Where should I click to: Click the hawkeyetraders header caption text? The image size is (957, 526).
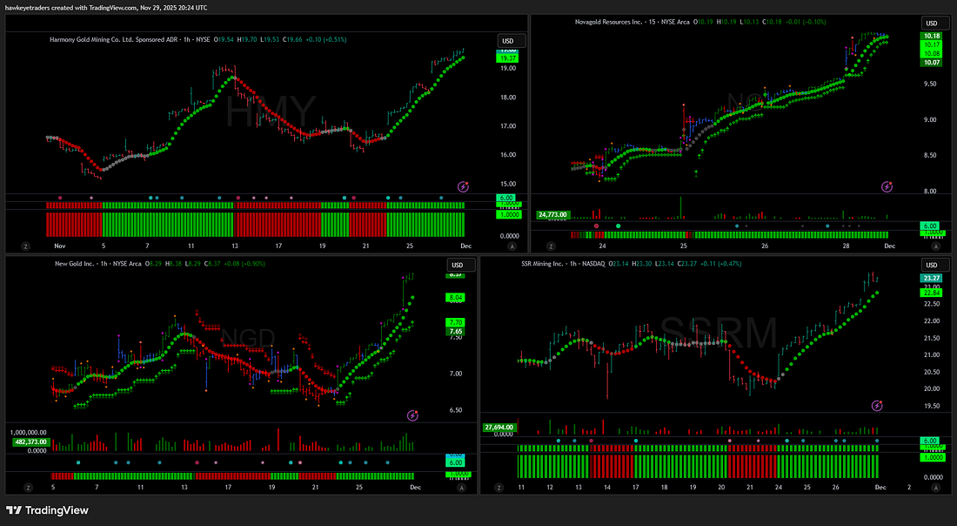click(105, 8)
